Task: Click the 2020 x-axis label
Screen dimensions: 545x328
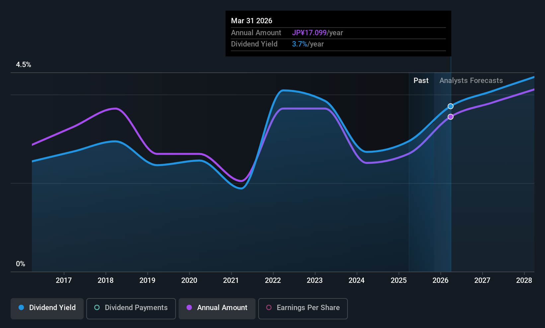Action: [189, 281]
